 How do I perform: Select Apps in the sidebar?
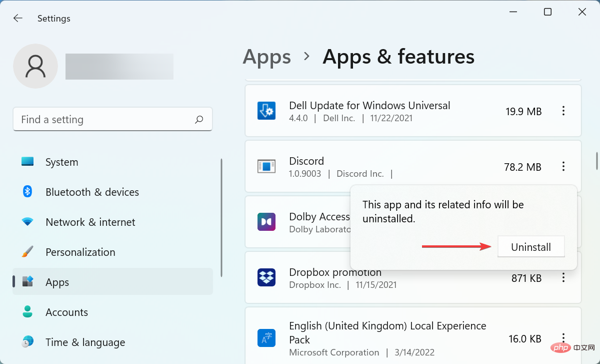coord(112,282)
